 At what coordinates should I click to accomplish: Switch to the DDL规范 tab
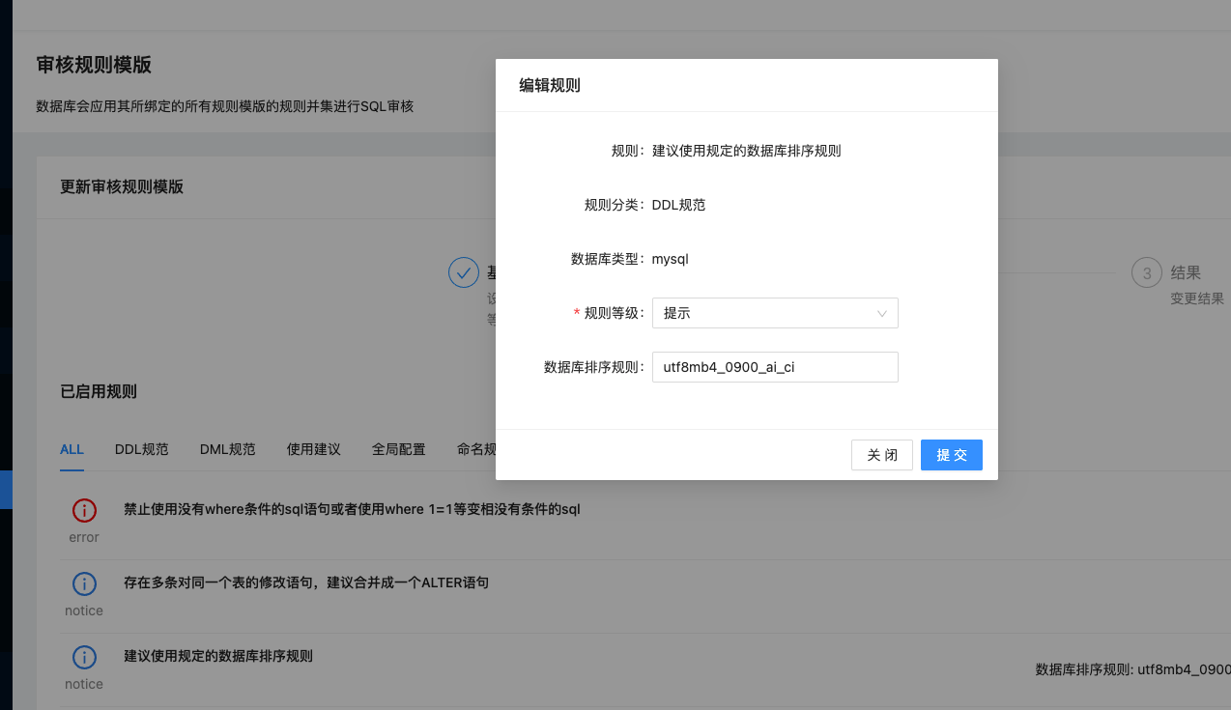coord(141,449)
